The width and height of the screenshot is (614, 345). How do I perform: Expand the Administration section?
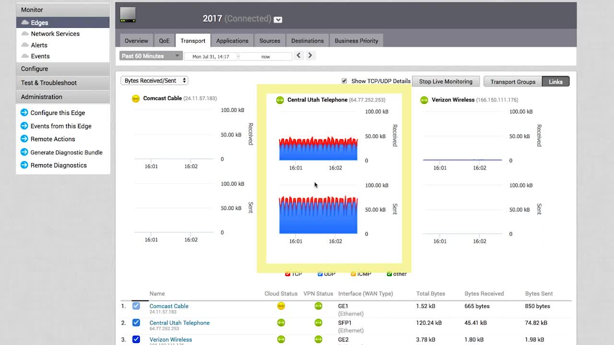click(63, 97)
